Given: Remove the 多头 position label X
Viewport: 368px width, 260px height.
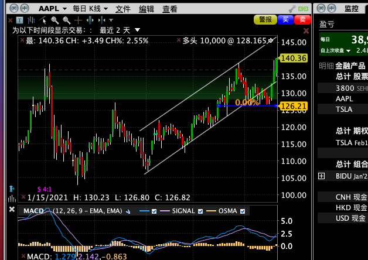Looking at the screenshot, I should tap(179, 40).
